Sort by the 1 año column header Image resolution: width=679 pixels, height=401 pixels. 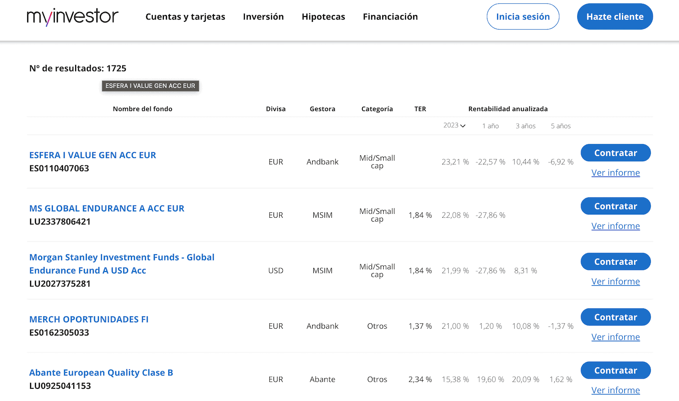[x=490, y=126]
